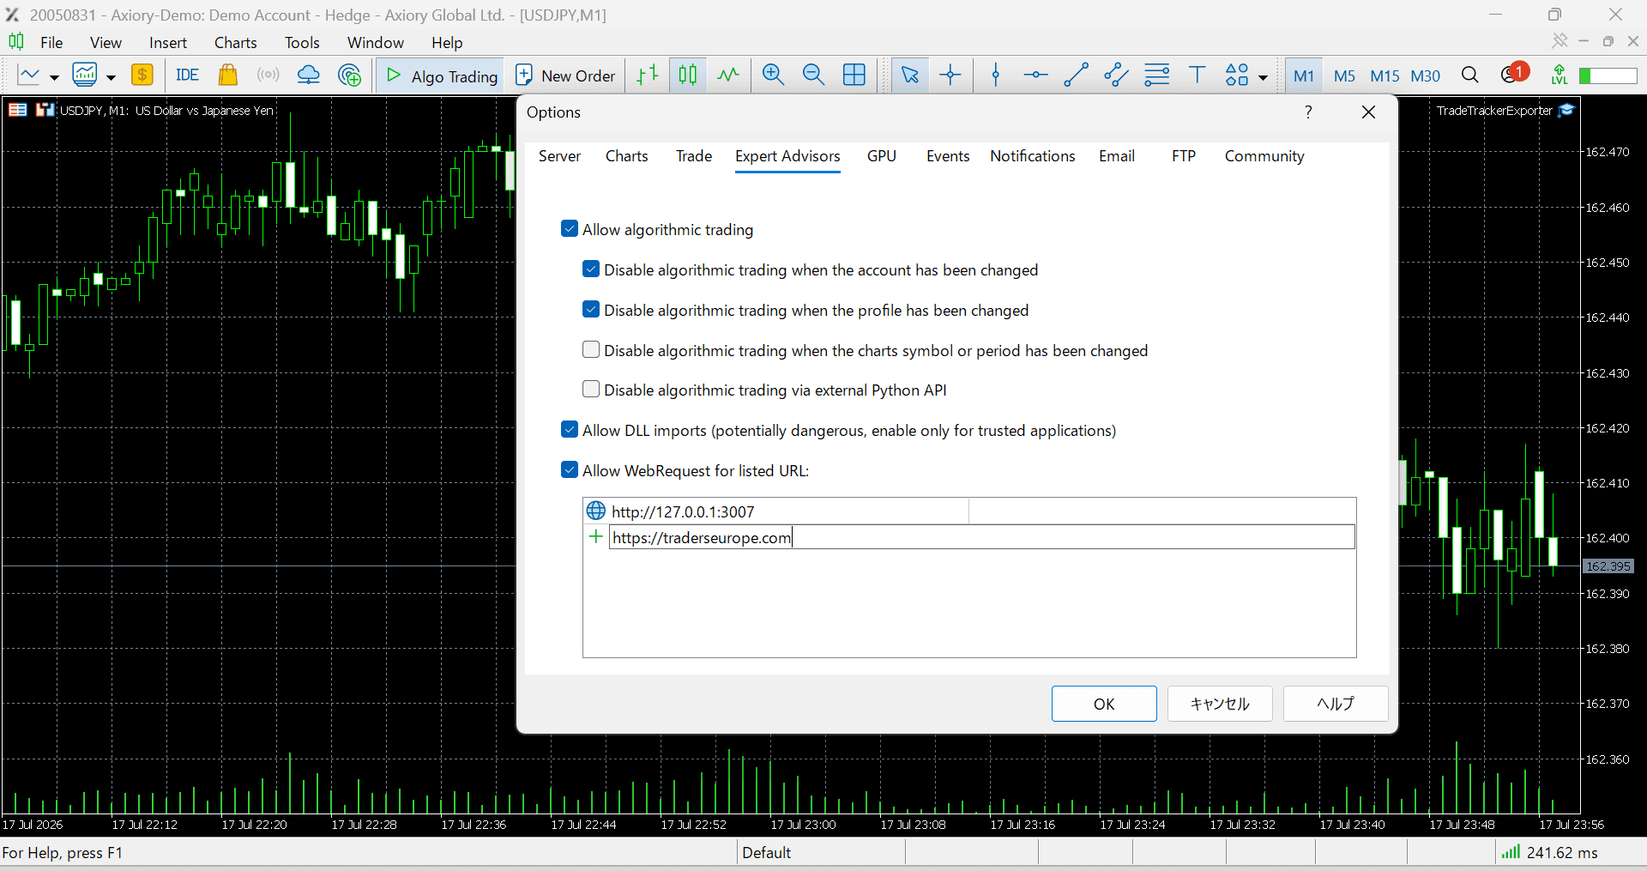This screenshot has width=1647, height=871.
Task: Click the green plus add URL icon
Action: tap(596, 537)
